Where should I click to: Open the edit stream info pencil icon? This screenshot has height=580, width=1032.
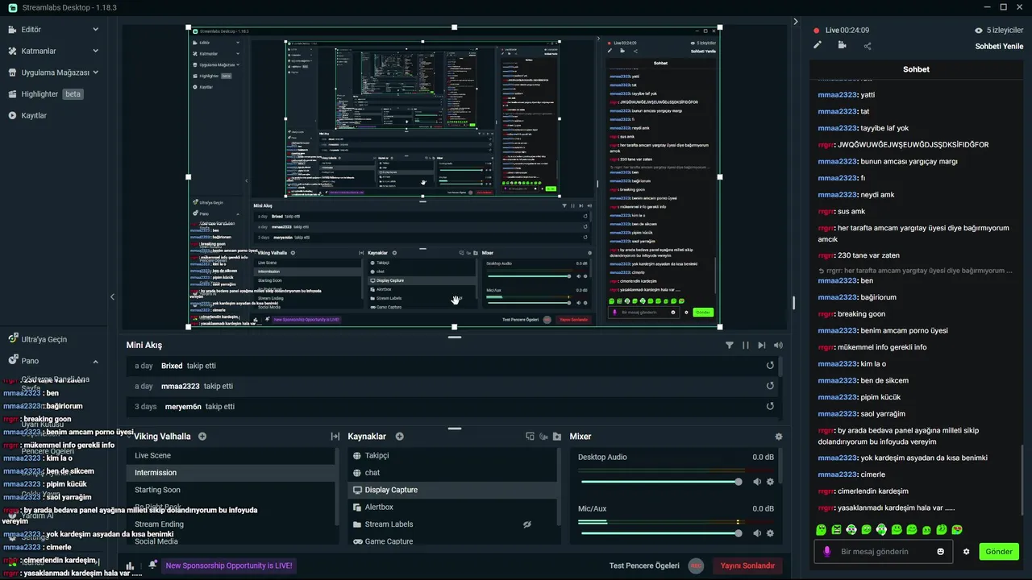(x=818, y=45)
